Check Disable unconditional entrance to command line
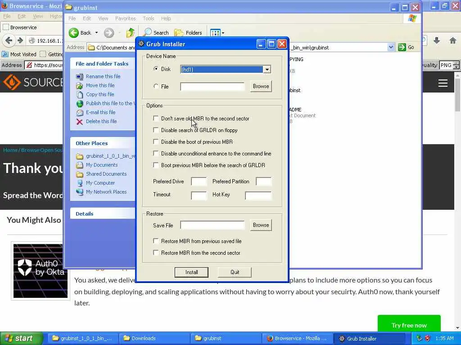The height and width of the screenshot is (345, 461). pyautogui.click(x=156, y=154)
